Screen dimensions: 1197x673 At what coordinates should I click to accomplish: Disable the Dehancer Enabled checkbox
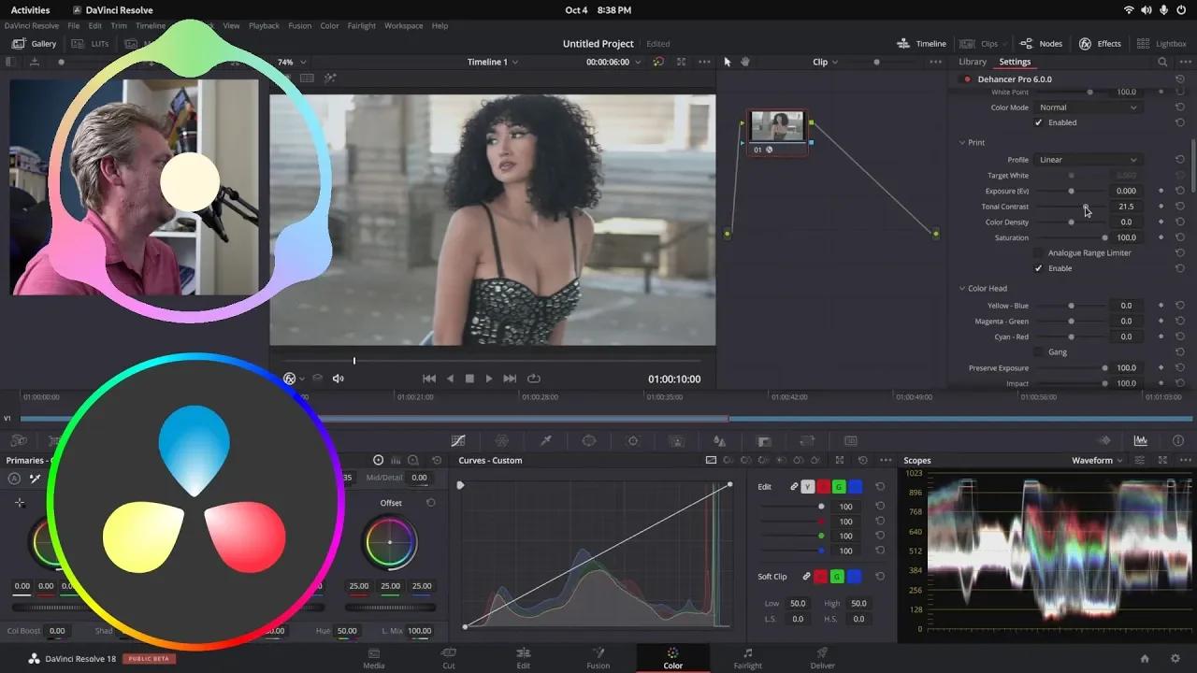point(1038,122)
